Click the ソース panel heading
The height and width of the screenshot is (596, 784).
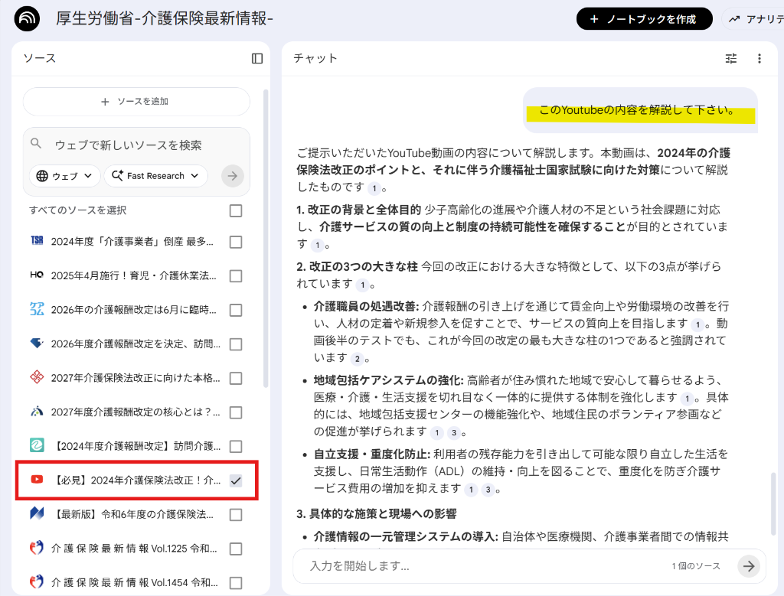[x=40, y=58]
